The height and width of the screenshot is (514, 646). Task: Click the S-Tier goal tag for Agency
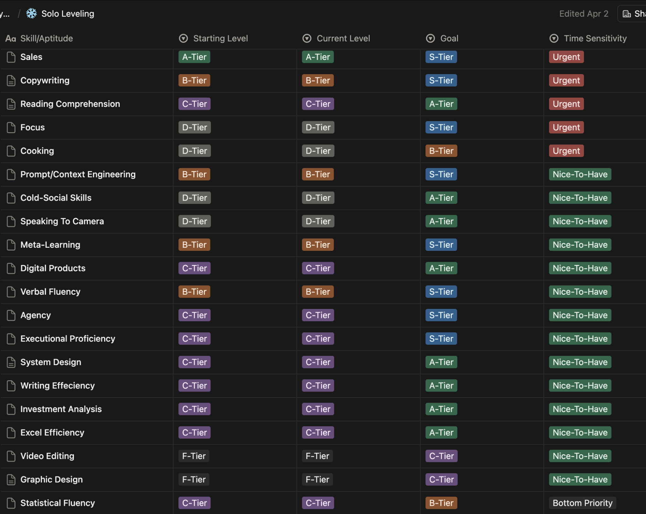pyautogui.click(x=441, y=315)
